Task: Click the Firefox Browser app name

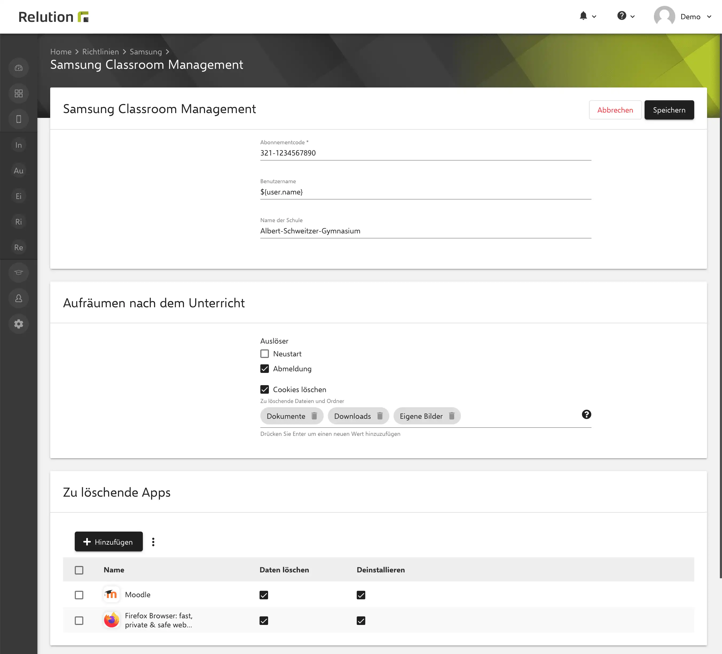Action: (x=159, y=620)
